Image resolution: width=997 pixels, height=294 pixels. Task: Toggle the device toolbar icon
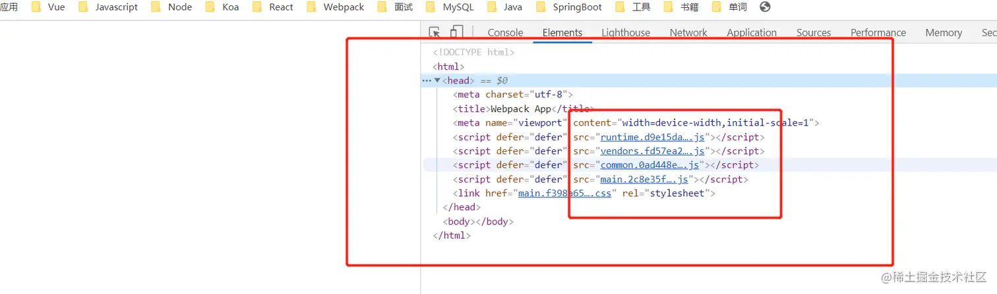(456, 32)
